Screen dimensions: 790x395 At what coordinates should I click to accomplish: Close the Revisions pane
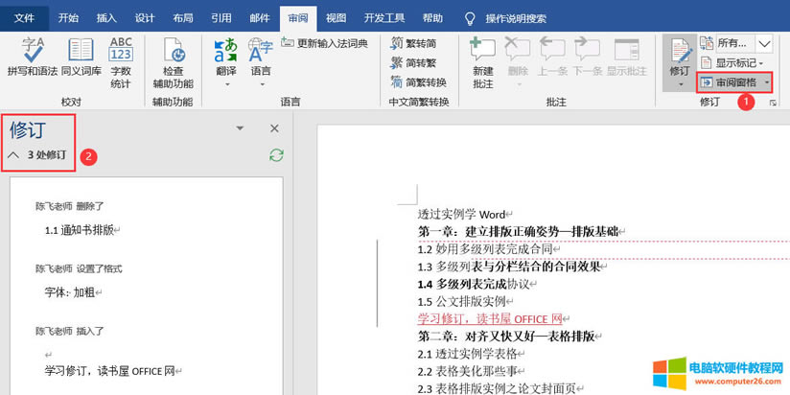pyautogui.click(x=274, y=128)
